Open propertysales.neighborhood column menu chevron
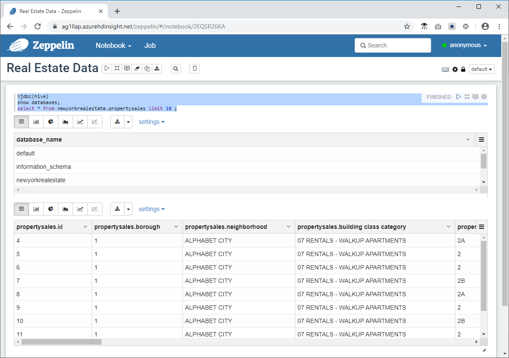Image resolution: width=509 pixels, height=358 pixels. click(x=288, y=227)
